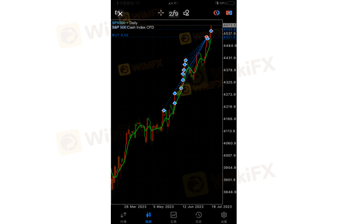
Task: Open the Settings (设置) gear tab
Action: [224, 217]
